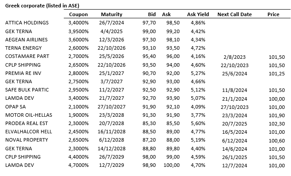Image resolution: width=291 pixels, height=176 pixels.
Task: Select the TERNA ENERGY issuer cell
Action: point(24,48)
